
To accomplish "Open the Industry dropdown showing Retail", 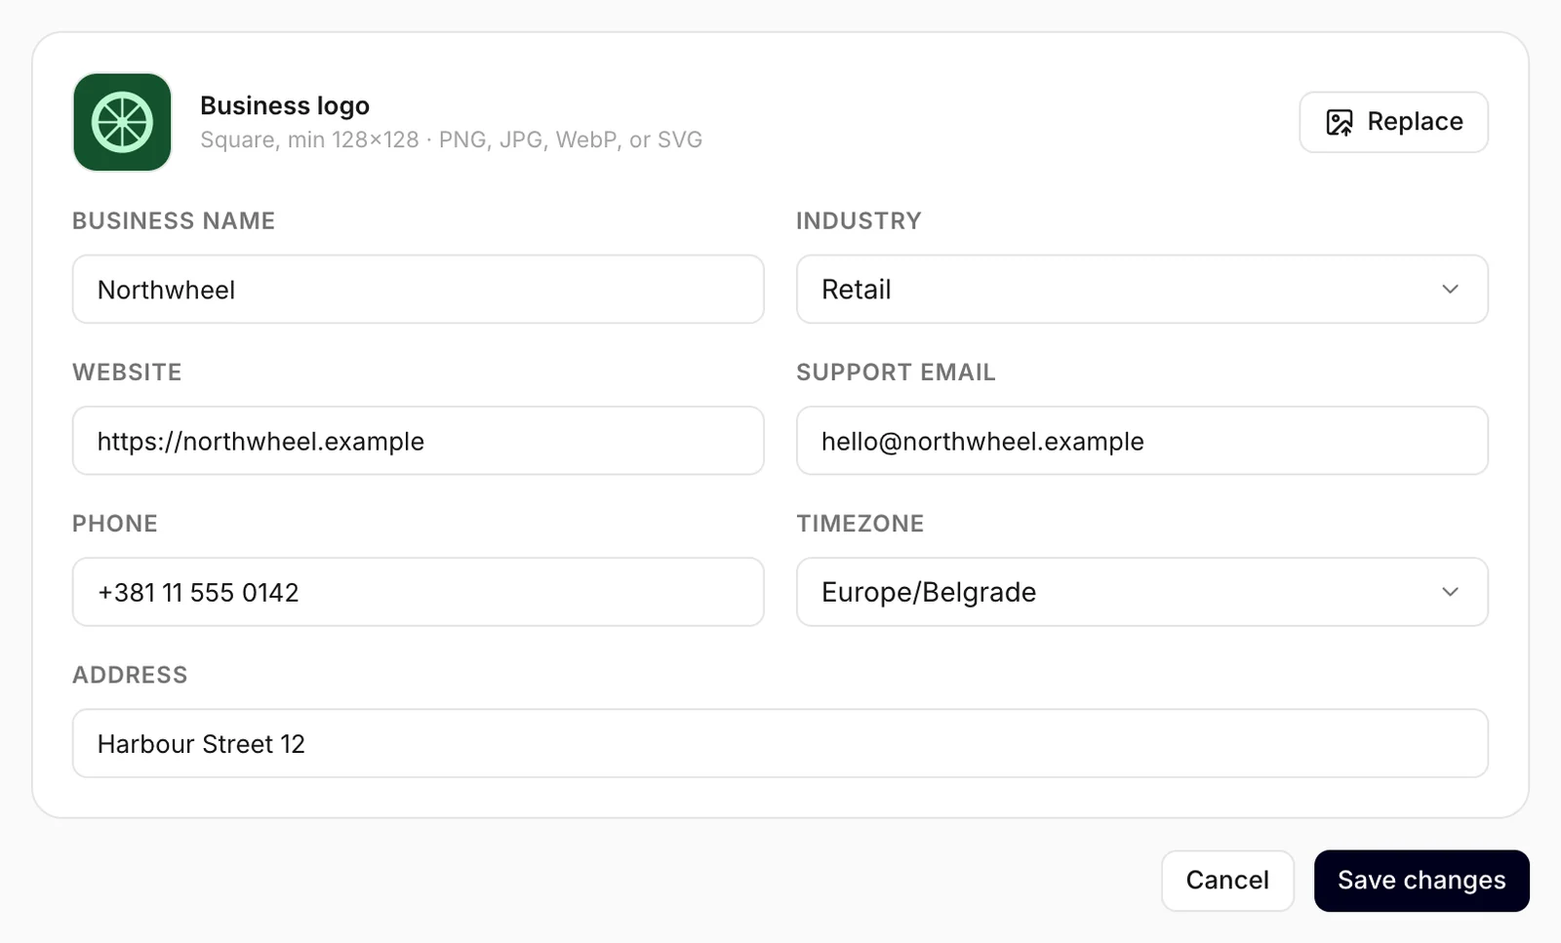I will coord(1141,290).
